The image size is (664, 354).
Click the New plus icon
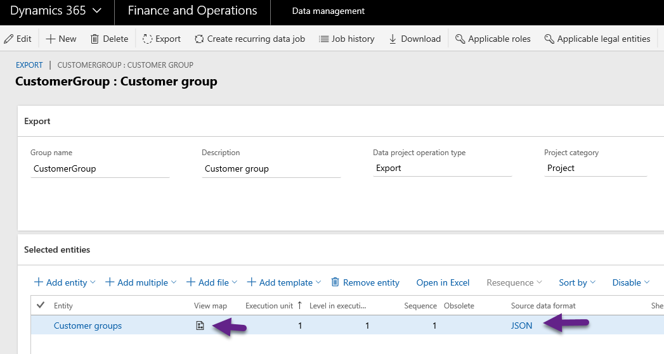click(x=51, y=39)
